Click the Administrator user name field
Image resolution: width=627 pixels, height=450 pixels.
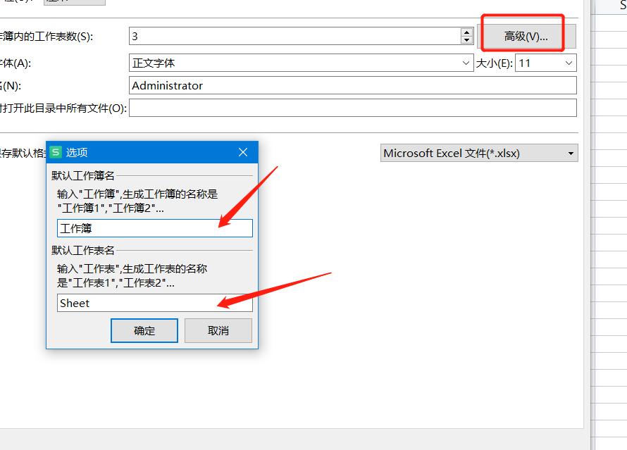tap(282, 86)
